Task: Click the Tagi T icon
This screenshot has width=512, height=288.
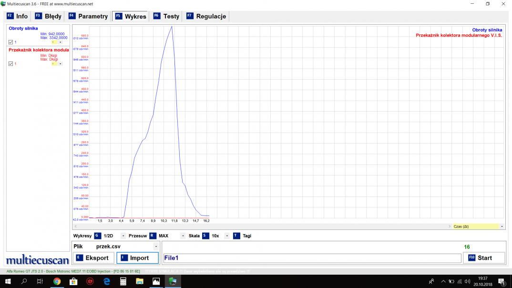Action: coord(236,236)
